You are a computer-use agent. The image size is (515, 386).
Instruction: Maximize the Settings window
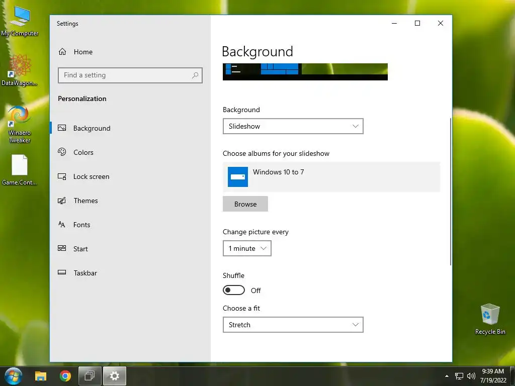[417, 23]
